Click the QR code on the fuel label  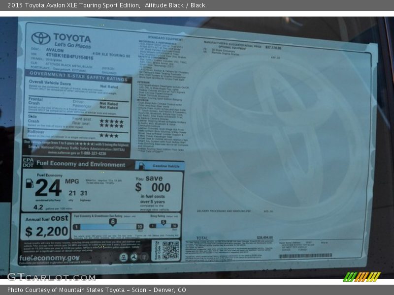point(170,250)
